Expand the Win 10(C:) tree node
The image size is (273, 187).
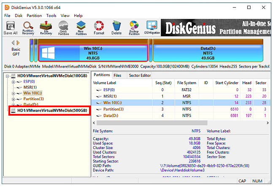coord(13,94)
